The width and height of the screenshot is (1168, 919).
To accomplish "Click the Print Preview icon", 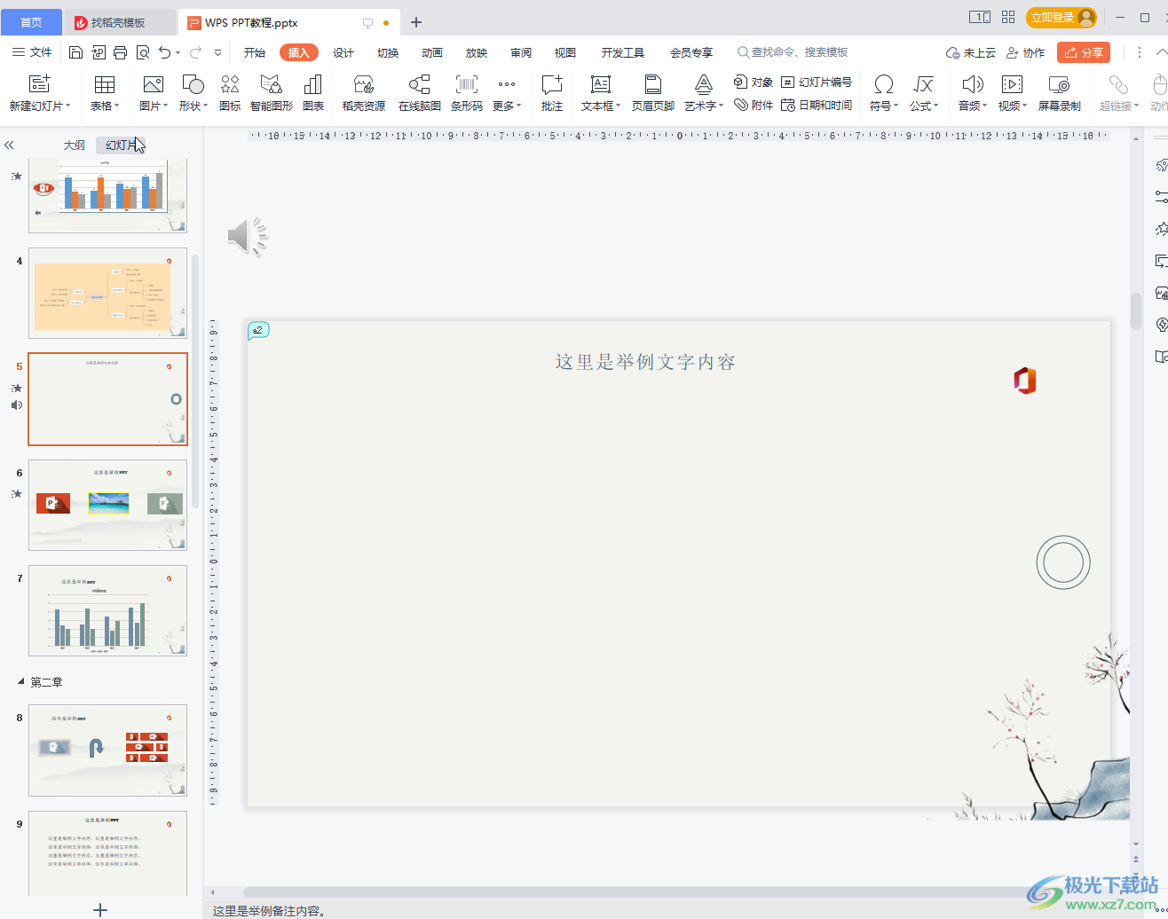I will tap(143, 52).
